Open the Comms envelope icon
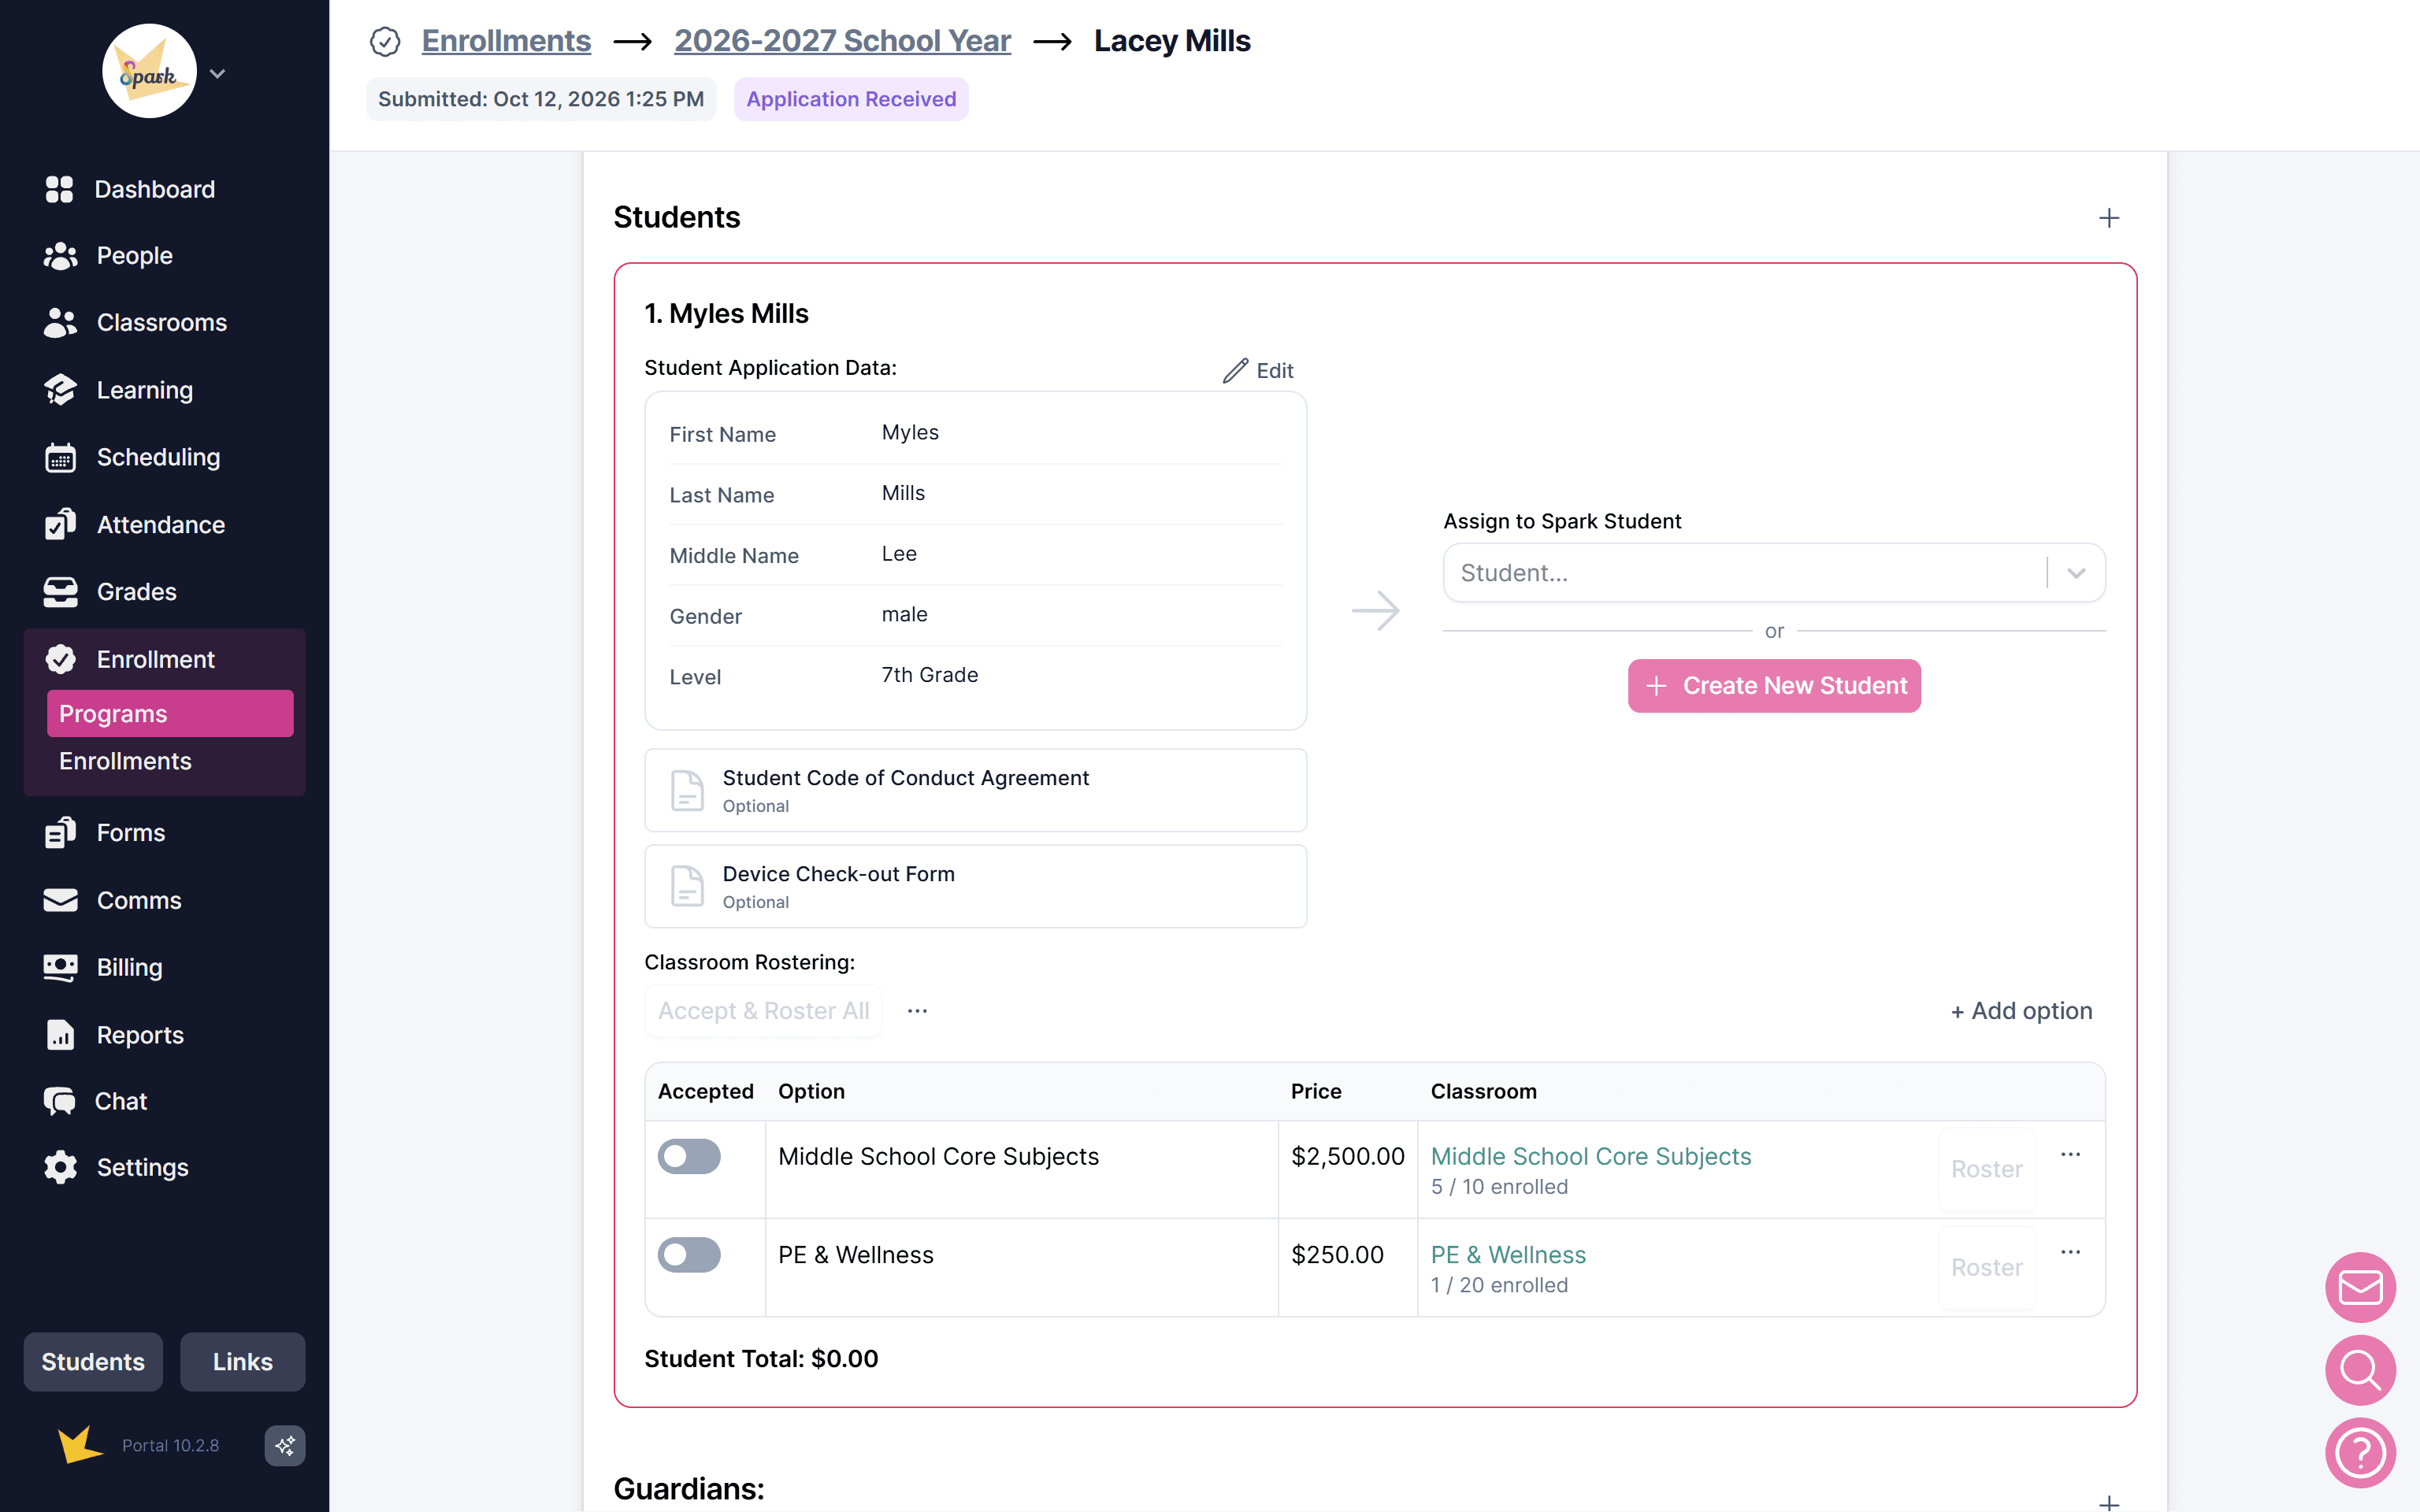Viewport: 2420px width, 1512px height. (x=60, y=900)
